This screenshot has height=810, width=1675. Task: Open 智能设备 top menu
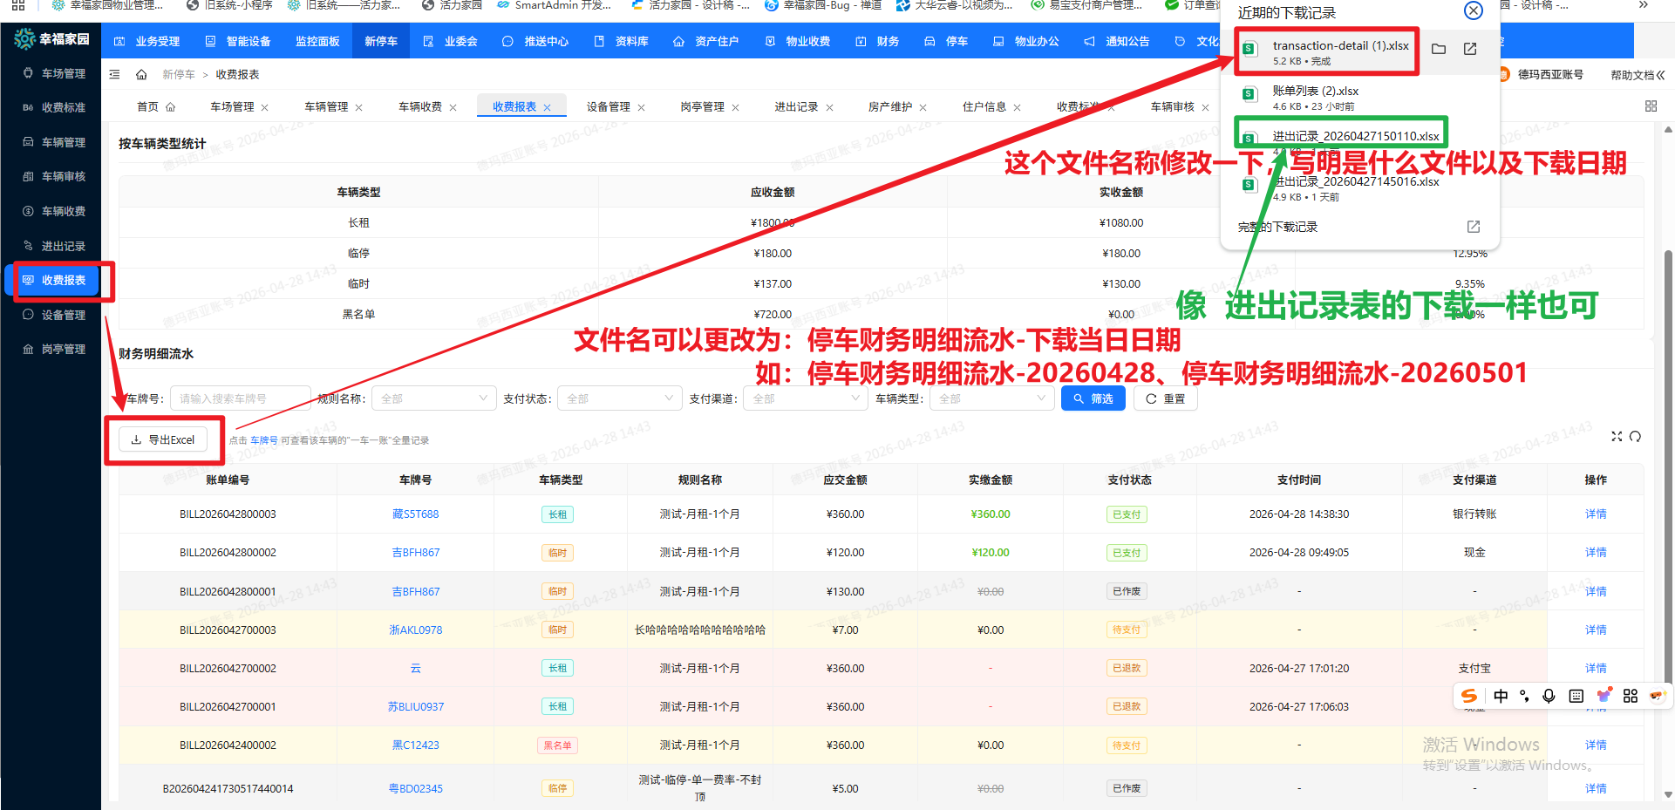pyautogui.click(x=238, y=41)
